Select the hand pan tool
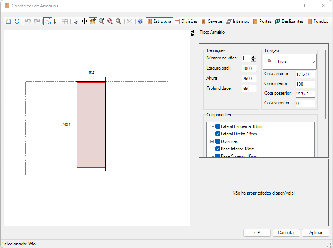The image size is (333, 248). 93,21
